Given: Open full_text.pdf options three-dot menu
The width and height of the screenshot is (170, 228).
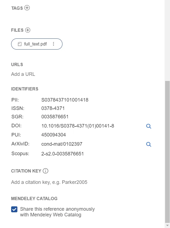Looking at the screenshot, I should tap(53, 44).
